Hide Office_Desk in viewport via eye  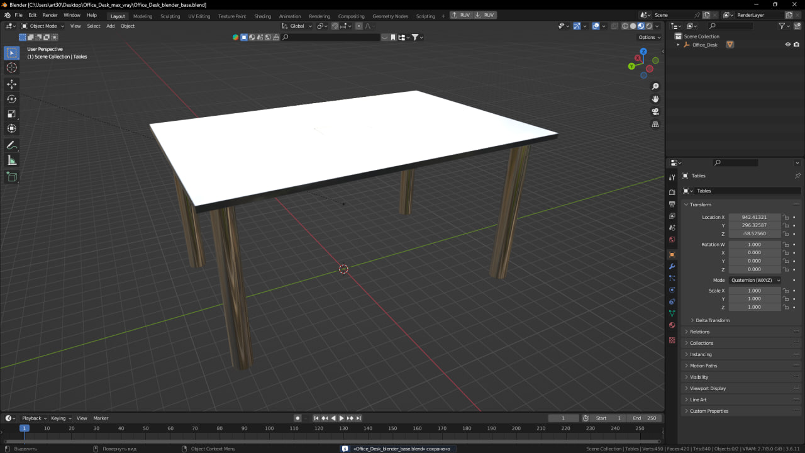[787, 45]
